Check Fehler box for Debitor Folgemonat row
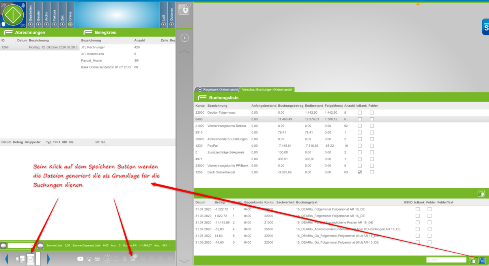This screenshot has height=266, width=489. (x=371, y=113)
